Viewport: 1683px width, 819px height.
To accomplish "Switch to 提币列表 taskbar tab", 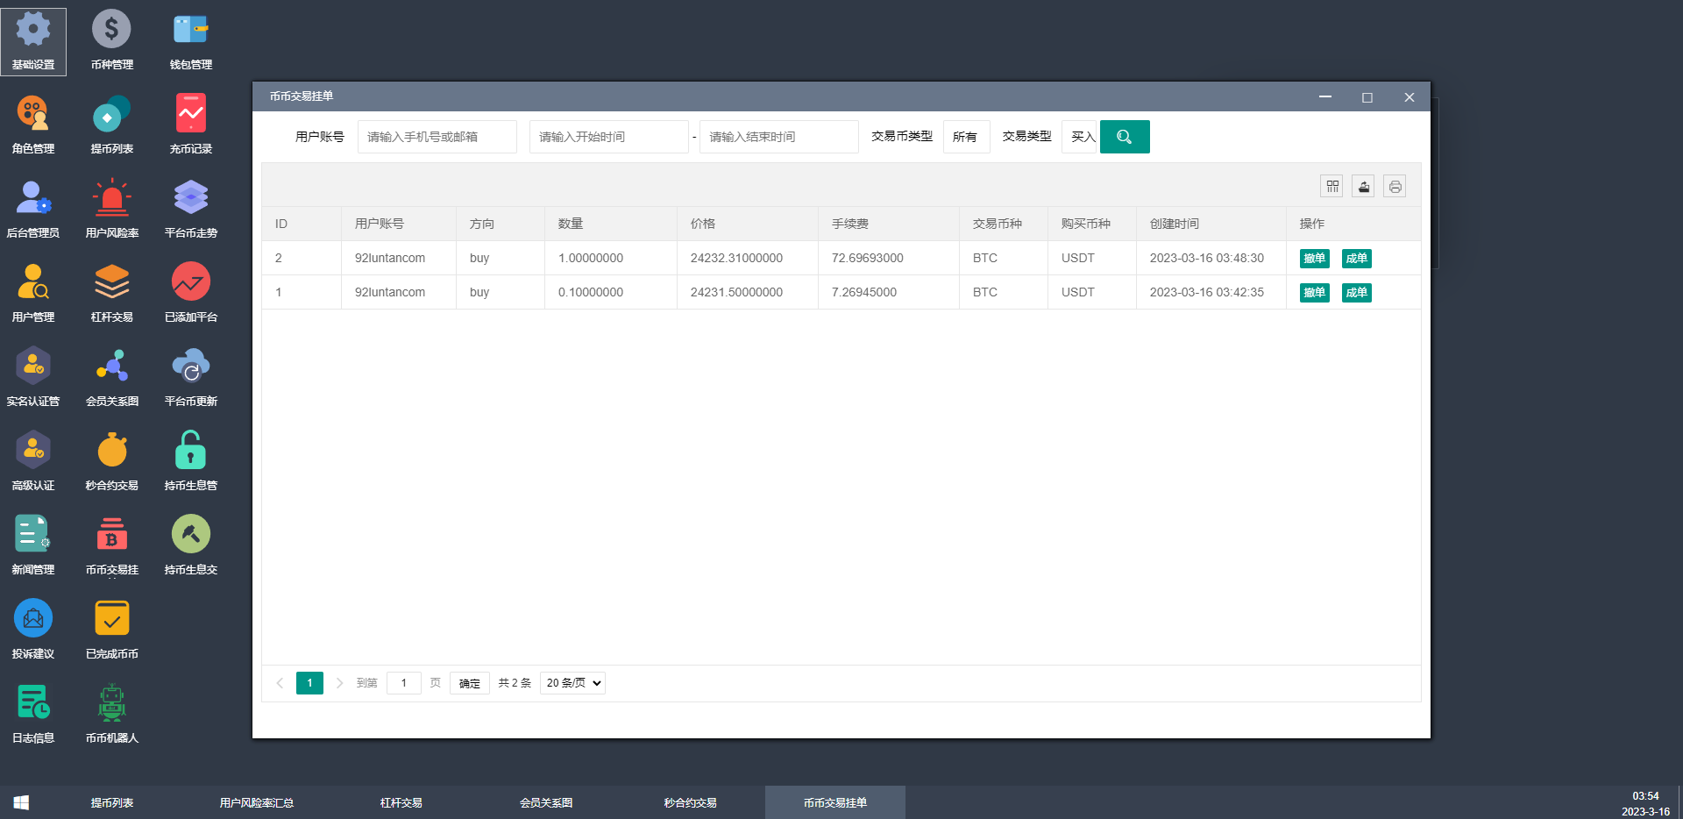I will tap(112, 802).
